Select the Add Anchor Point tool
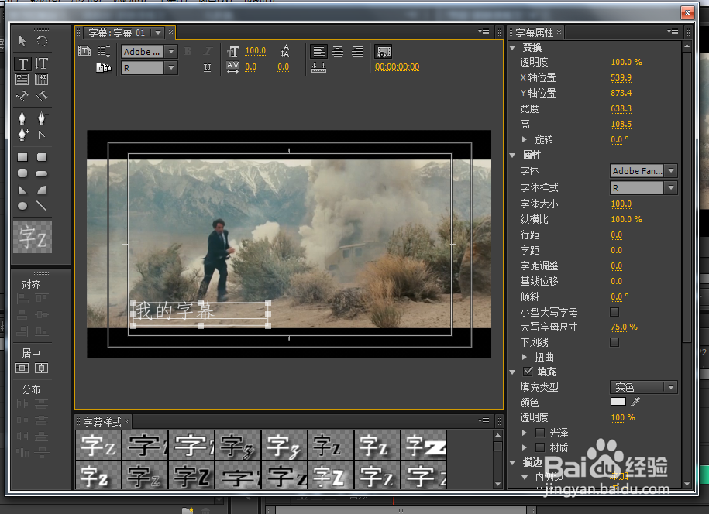Viewport: 709px width, 514px height. [x=22, y=135]
